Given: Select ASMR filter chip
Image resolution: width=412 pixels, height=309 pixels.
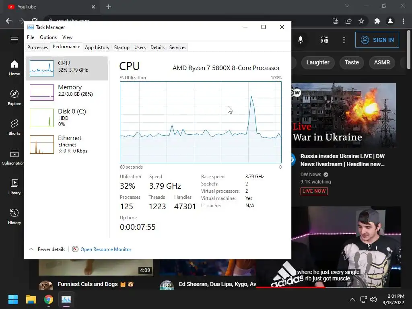Looking at the screenshot, I should tap(382, 62).
